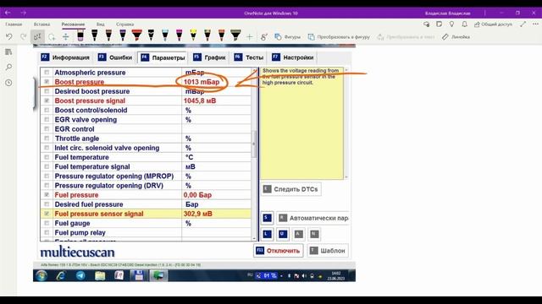Click Автоматически пар button
Image resolution: width=542 pixels, height=304 pixels.
(313, 218)
